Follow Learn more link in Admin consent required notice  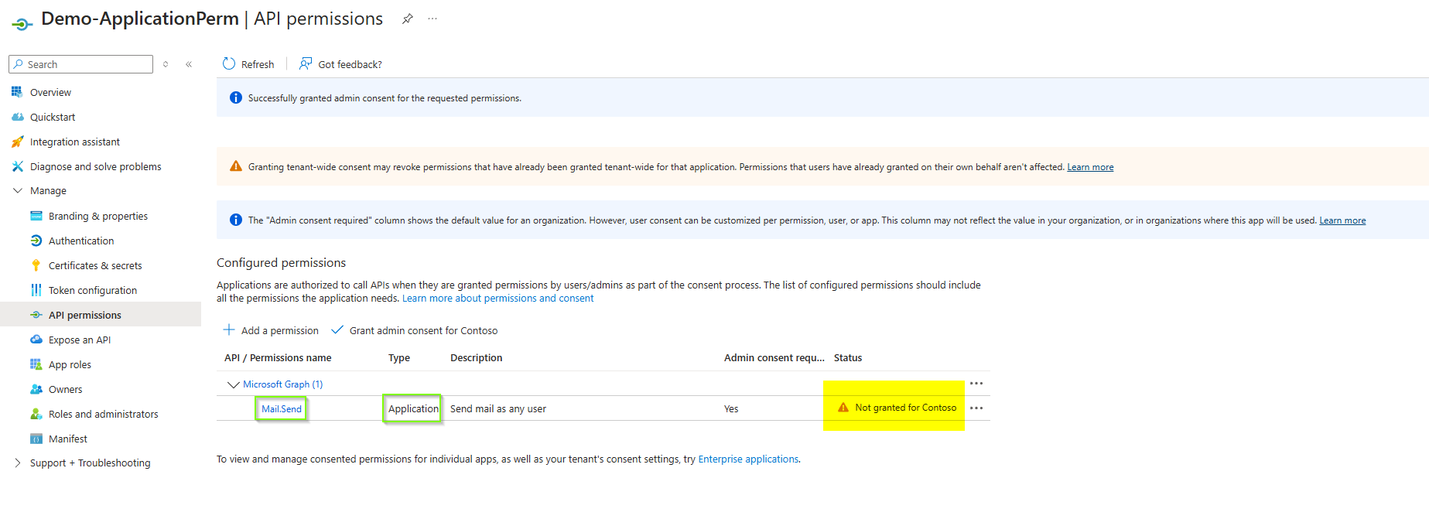1342,220
